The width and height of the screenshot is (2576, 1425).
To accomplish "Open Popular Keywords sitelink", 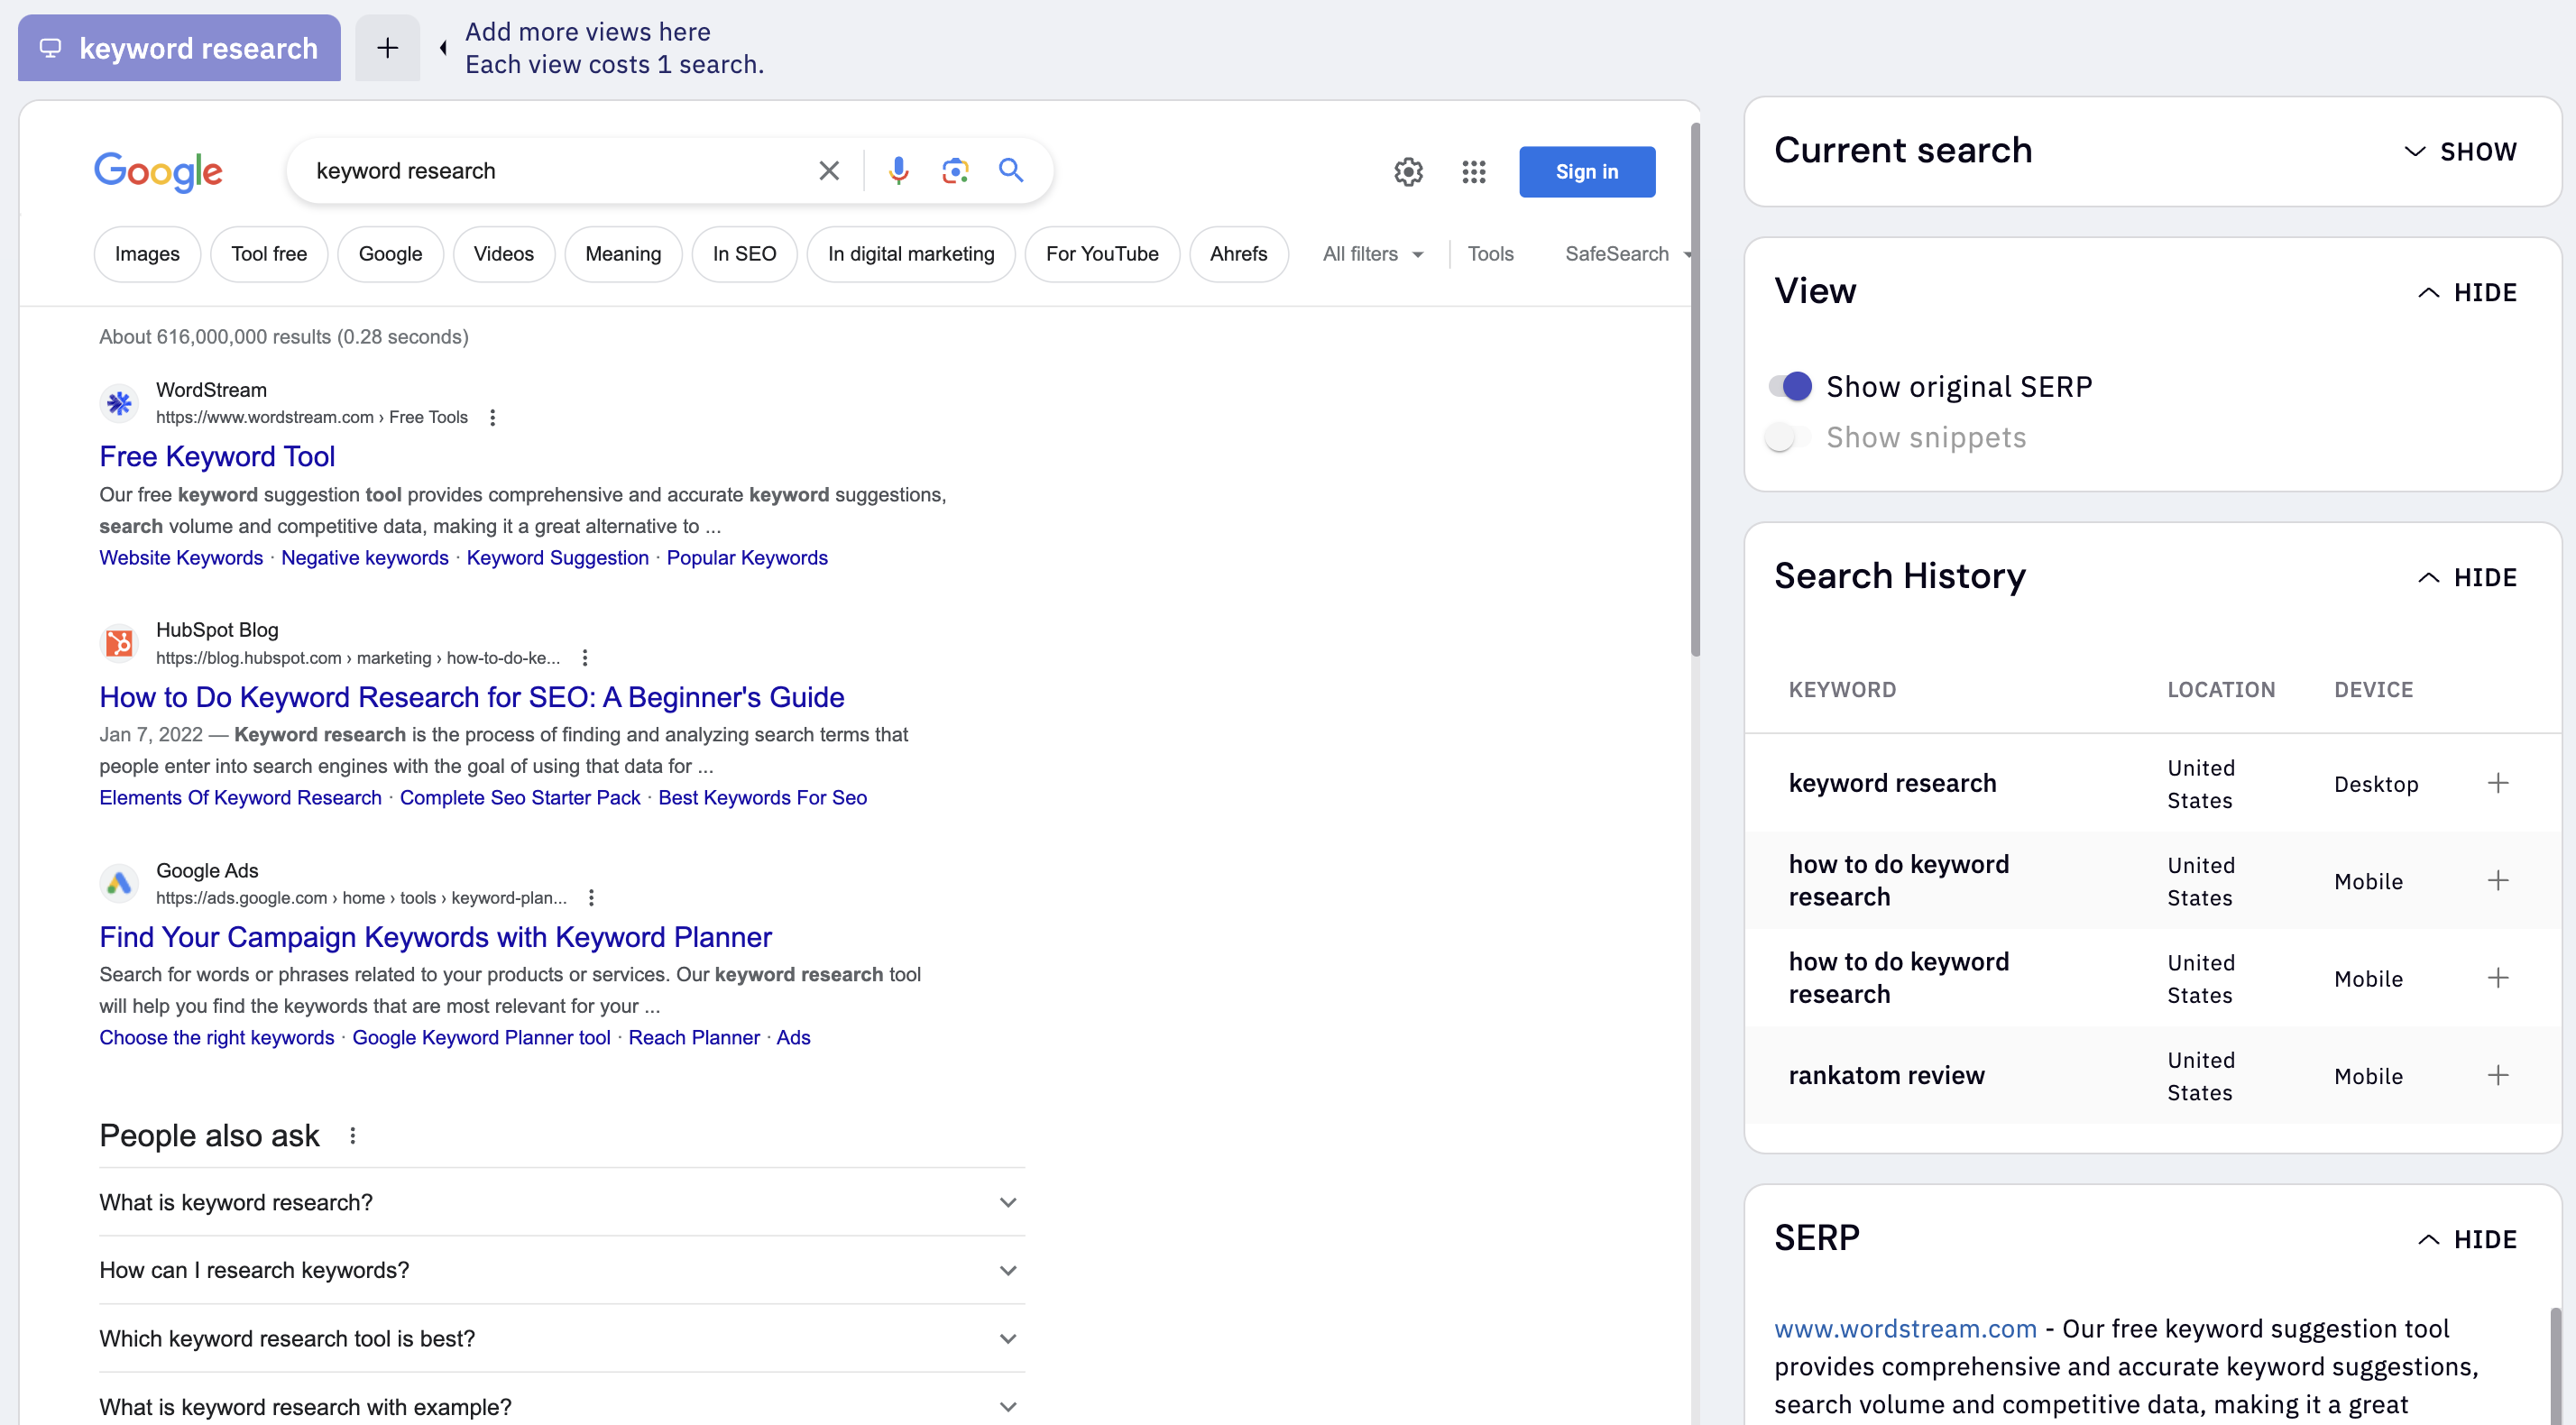I will pyautogui.click(x=747, y=558).
